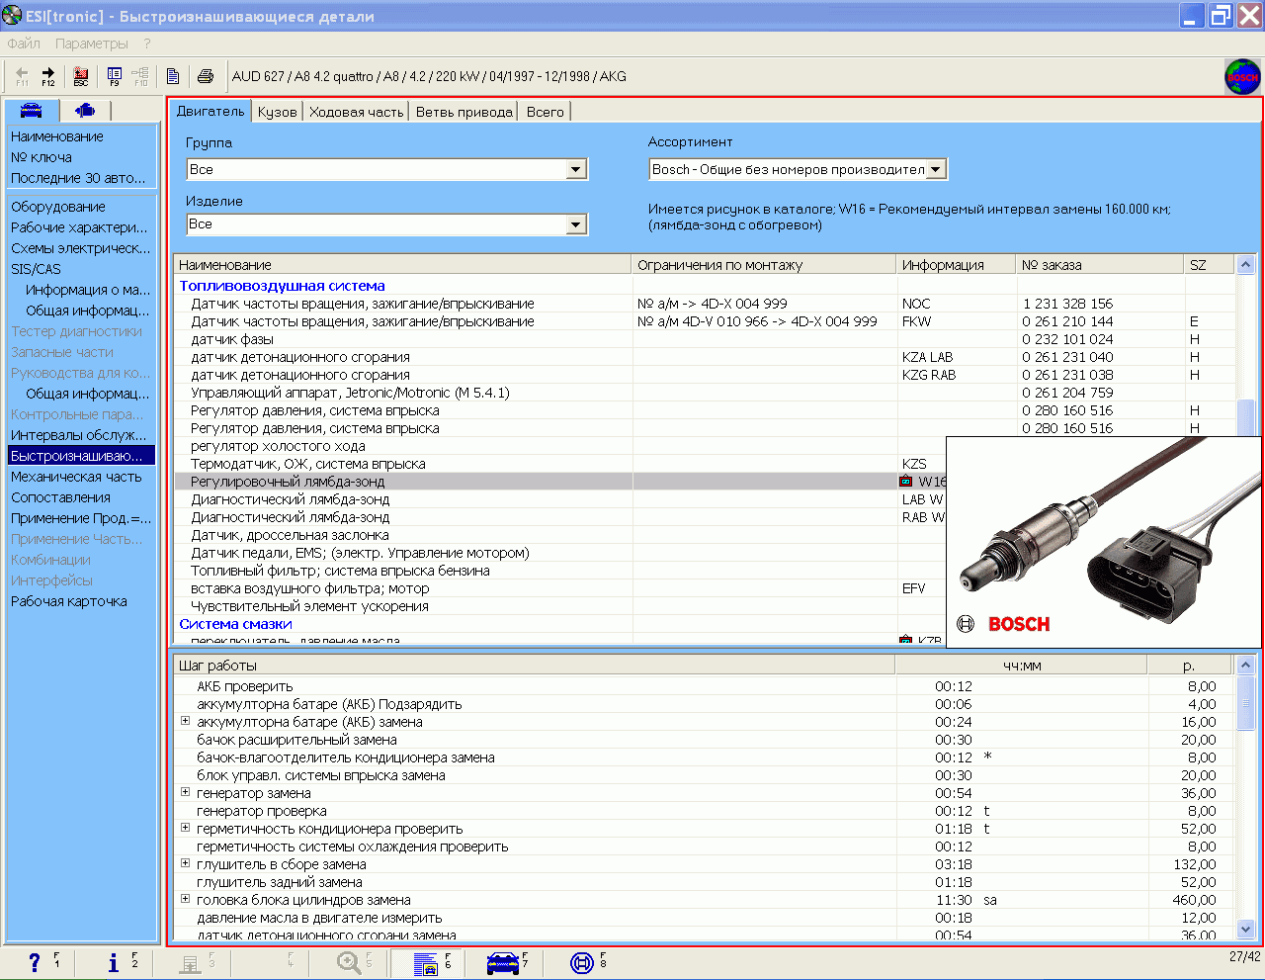Click the info F2 icon
The image size is (1265, 980).
tap(119, 962)
